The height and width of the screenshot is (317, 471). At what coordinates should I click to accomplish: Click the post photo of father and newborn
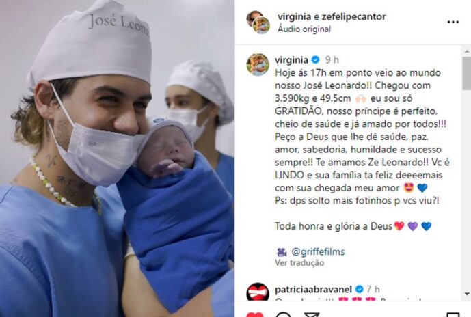click(x=117, y=158)
